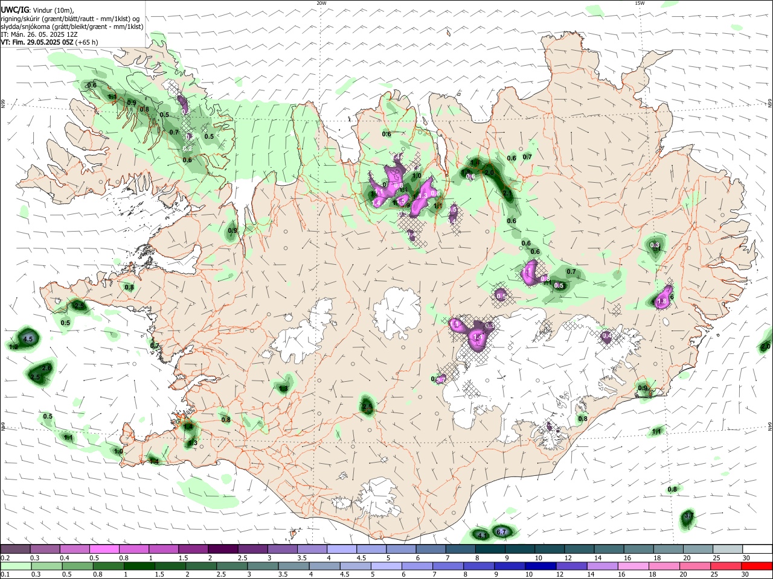The width and height of the screenshot is (773, 579).
Task: Click the 20W longitude label
Action: (x=321, y=3)
